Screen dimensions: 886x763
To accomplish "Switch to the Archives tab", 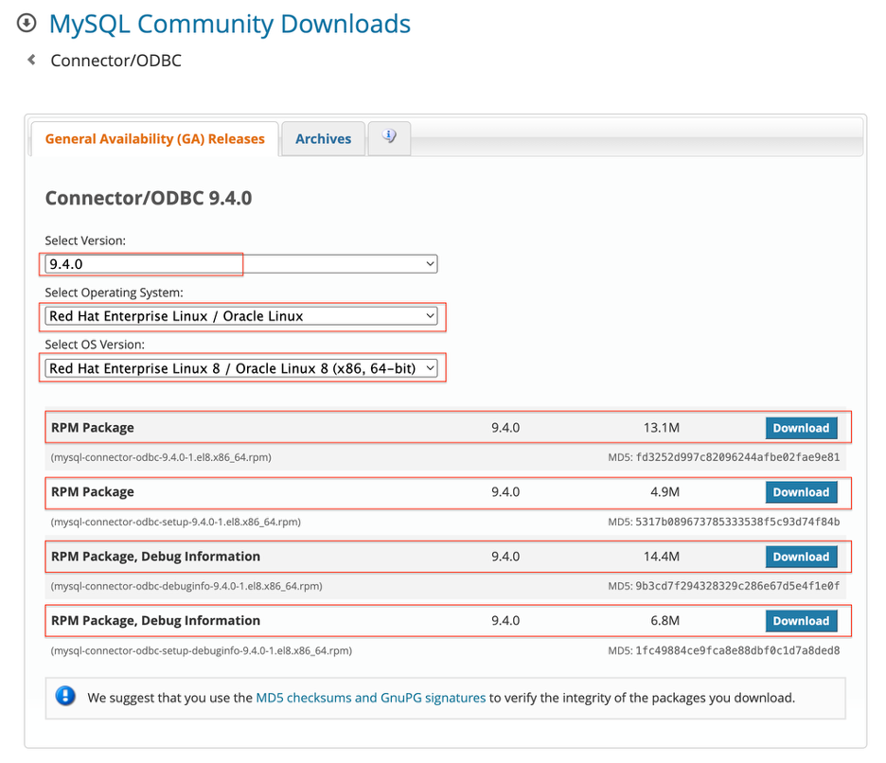I will pos(323,139).
